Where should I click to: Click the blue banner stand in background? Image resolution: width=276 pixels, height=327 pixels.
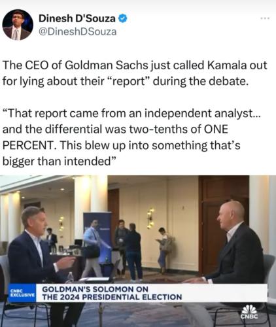click(x=97, y=234)
